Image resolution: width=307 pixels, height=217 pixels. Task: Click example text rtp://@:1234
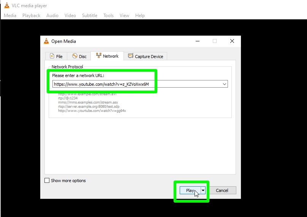point(68,98)
